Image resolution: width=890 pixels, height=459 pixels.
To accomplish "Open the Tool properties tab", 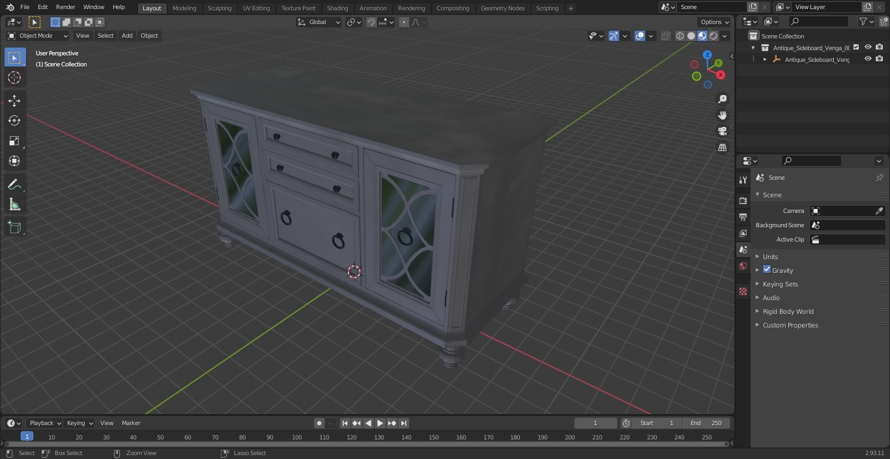I will click(x=743, y=180).
